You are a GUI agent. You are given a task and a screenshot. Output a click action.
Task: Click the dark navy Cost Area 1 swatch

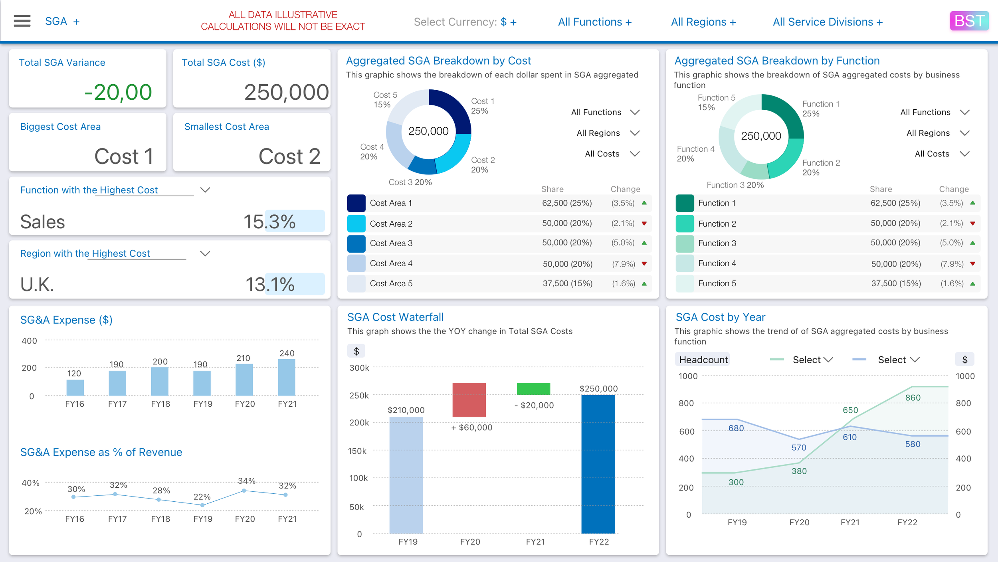(356, 203)
